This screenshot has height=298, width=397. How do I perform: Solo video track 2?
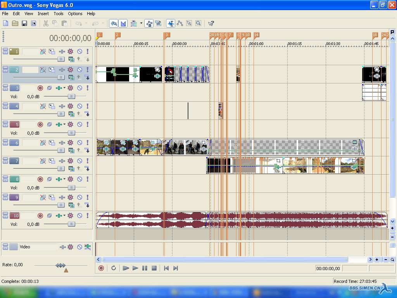[x=88, y=70]
